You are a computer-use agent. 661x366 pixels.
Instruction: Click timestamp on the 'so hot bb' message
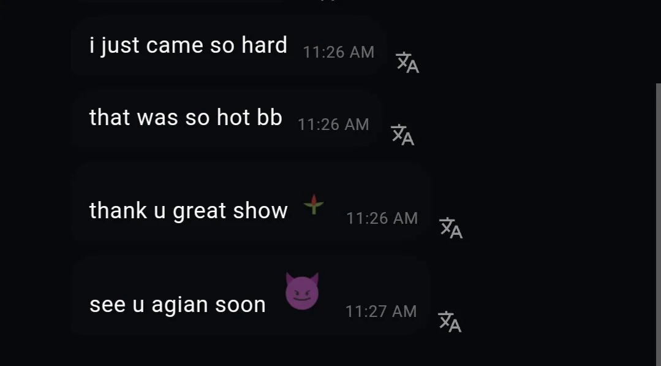333,125
